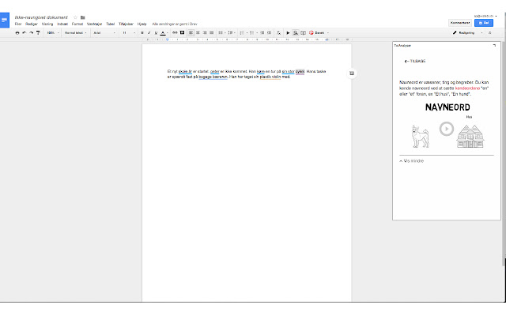Click the print icon in the toolbar
Image resolution: width=506 pixels, height=316 pixels.
click(17, 33)
